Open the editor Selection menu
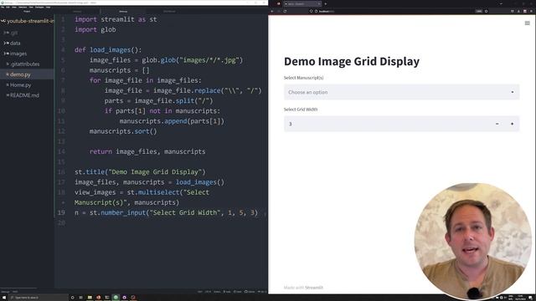 pos(23,8)
